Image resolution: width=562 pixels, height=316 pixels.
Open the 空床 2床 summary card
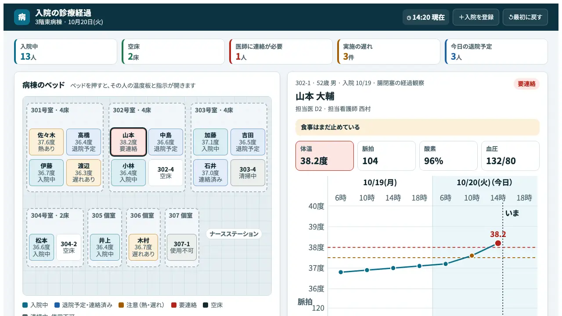[x=173, y=52]
